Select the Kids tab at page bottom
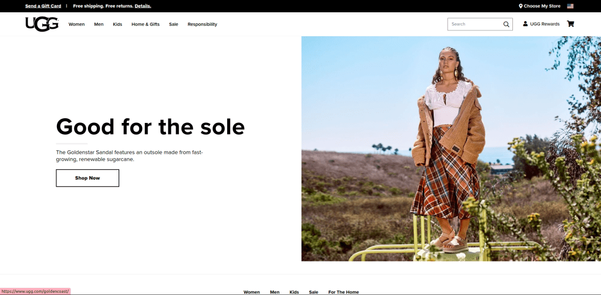Viewport: 601px width, 295px height. click(294, 292)
